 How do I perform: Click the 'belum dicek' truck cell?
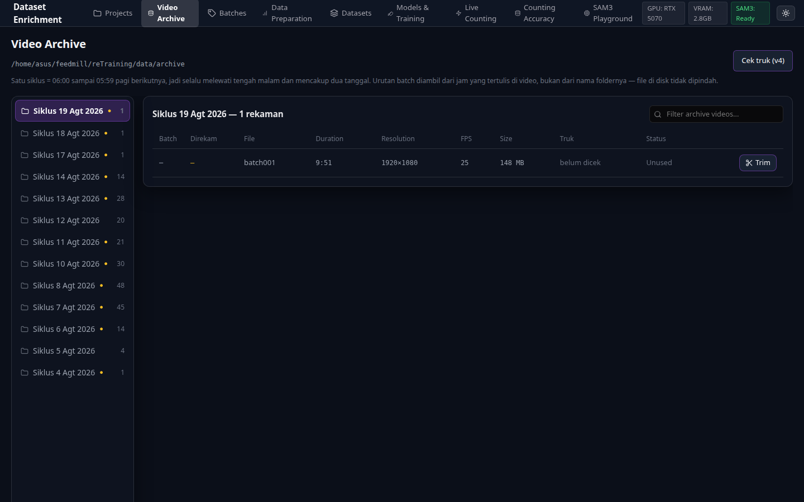580,163
